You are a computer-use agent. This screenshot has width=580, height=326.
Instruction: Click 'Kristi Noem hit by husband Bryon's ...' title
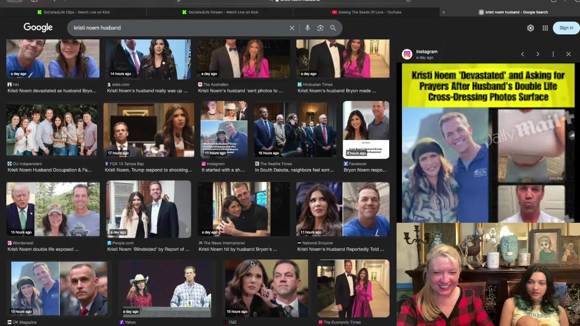[237, 249]
